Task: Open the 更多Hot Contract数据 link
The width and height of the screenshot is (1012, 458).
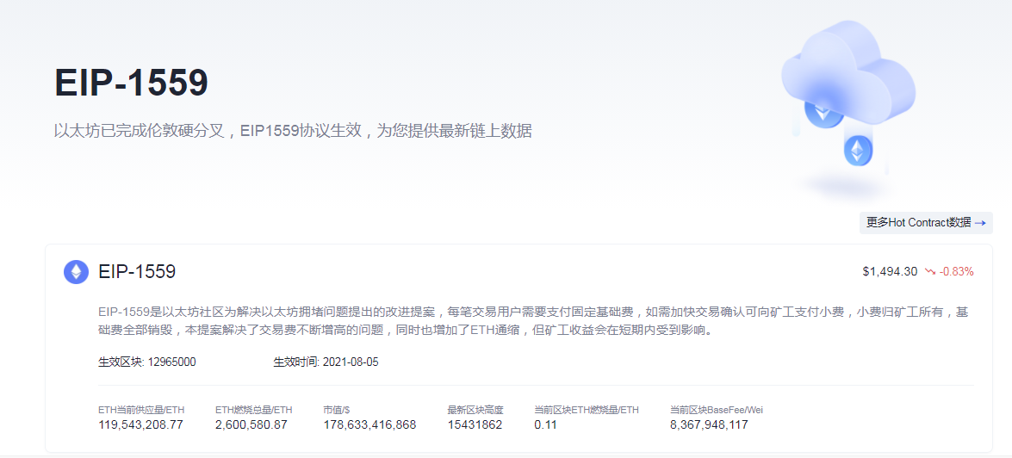Action: 926,223
